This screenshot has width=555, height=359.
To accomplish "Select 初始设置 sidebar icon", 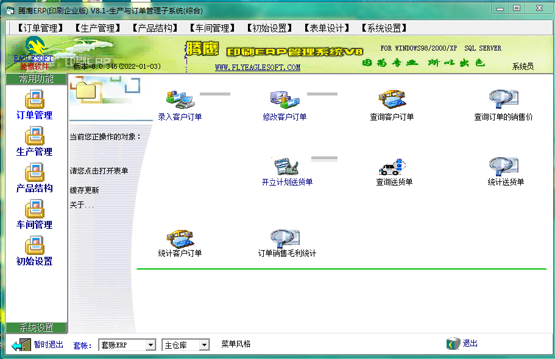I will 34,245.
